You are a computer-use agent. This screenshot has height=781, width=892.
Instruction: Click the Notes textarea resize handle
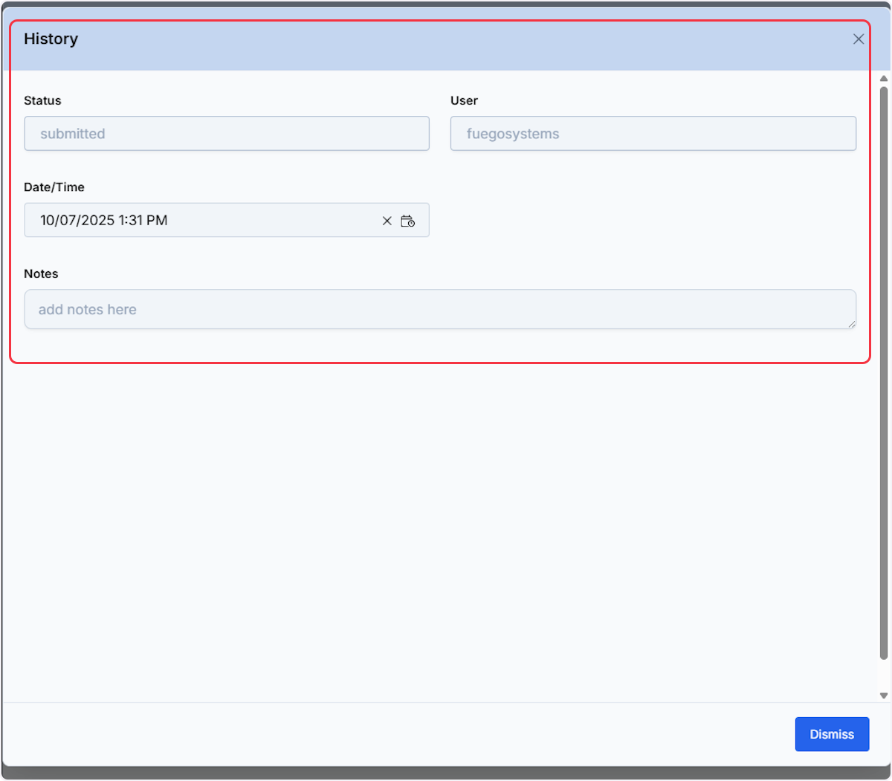tap(851, 324)
